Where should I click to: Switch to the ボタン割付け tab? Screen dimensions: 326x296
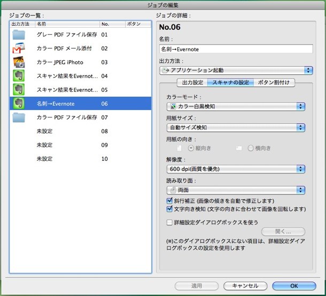click(274, 82)
